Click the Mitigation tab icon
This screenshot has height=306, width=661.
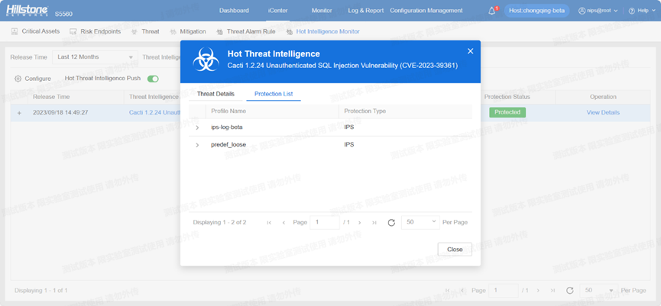(173, 31)
